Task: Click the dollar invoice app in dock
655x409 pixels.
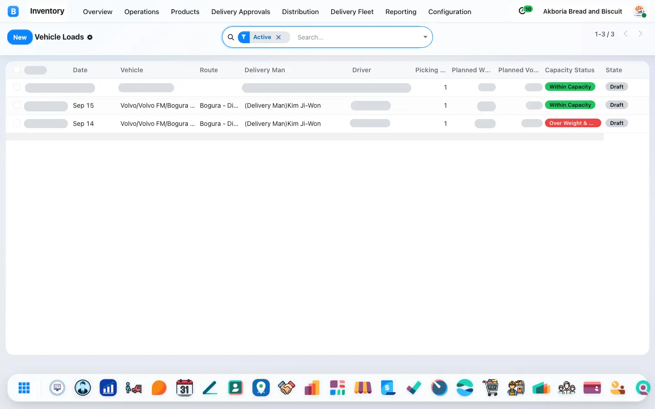Action: tap(388, 388)
